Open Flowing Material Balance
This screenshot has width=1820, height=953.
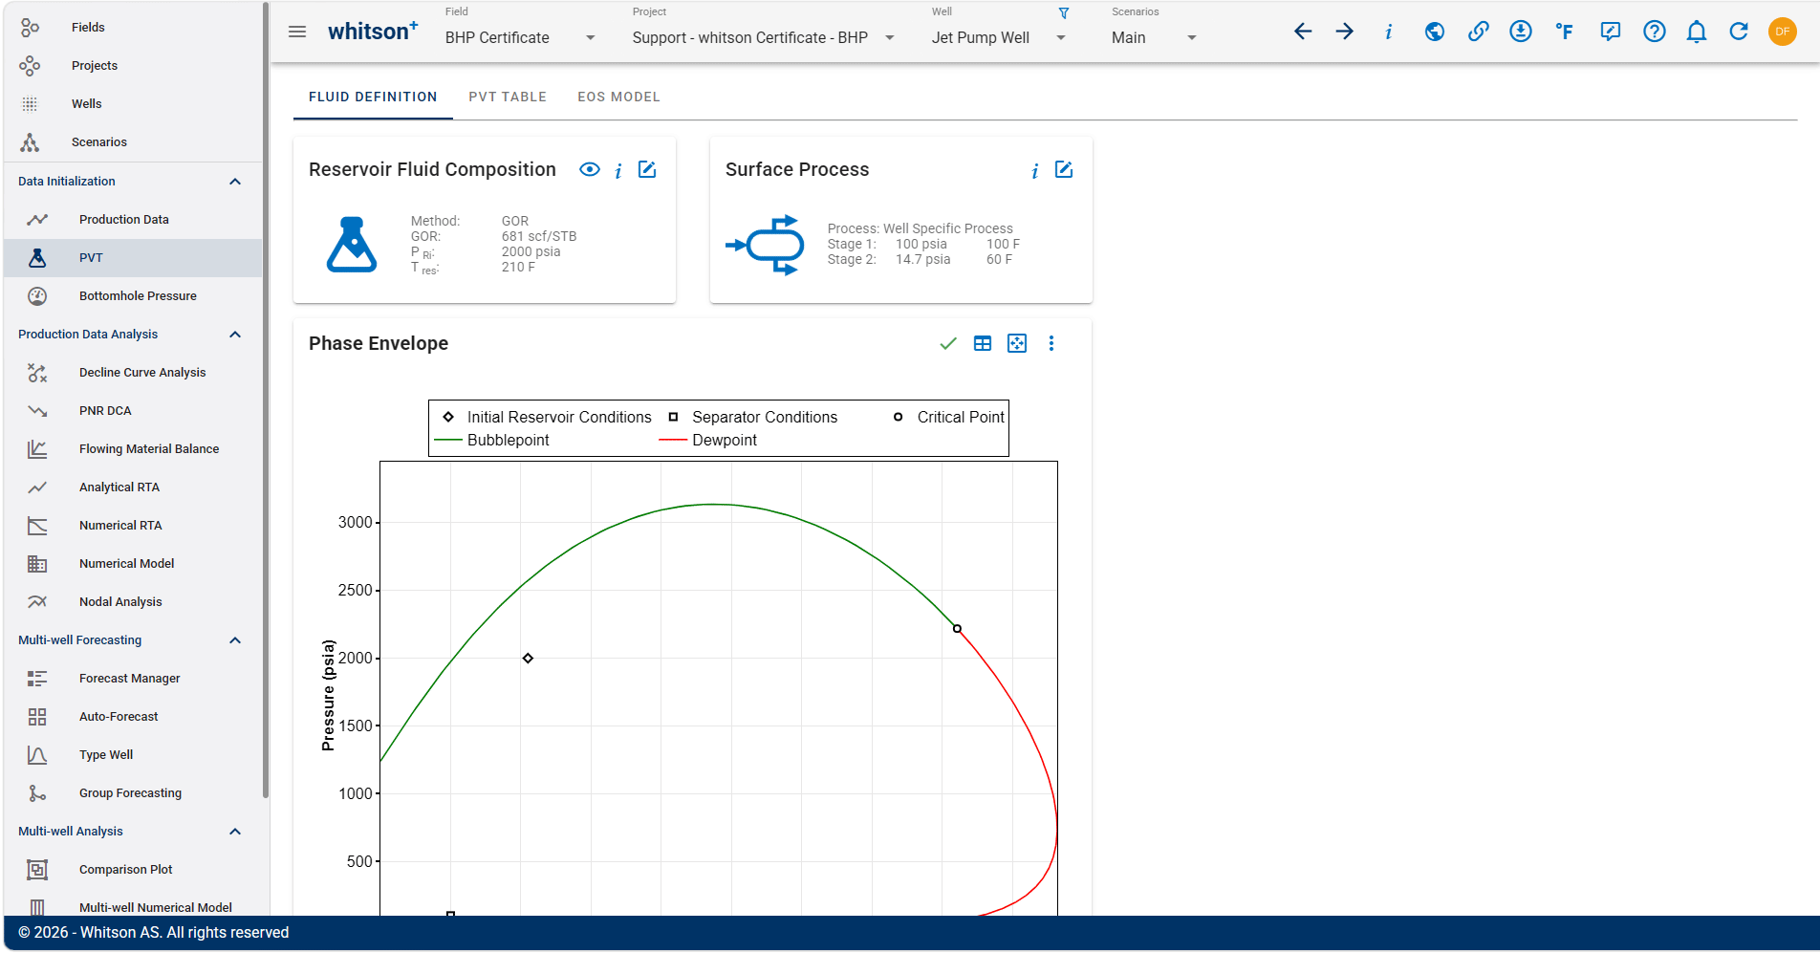click(x=133, y=449)
